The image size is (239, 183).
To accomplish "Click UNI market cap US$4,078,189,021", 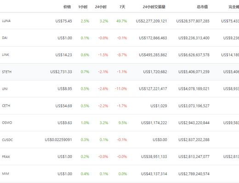I will (194, 89).
